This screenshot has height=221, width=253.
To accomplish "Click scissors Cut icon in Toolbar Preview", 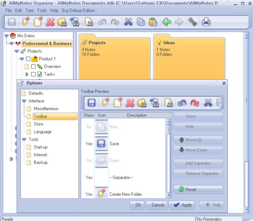I will (x=208, y=103).
